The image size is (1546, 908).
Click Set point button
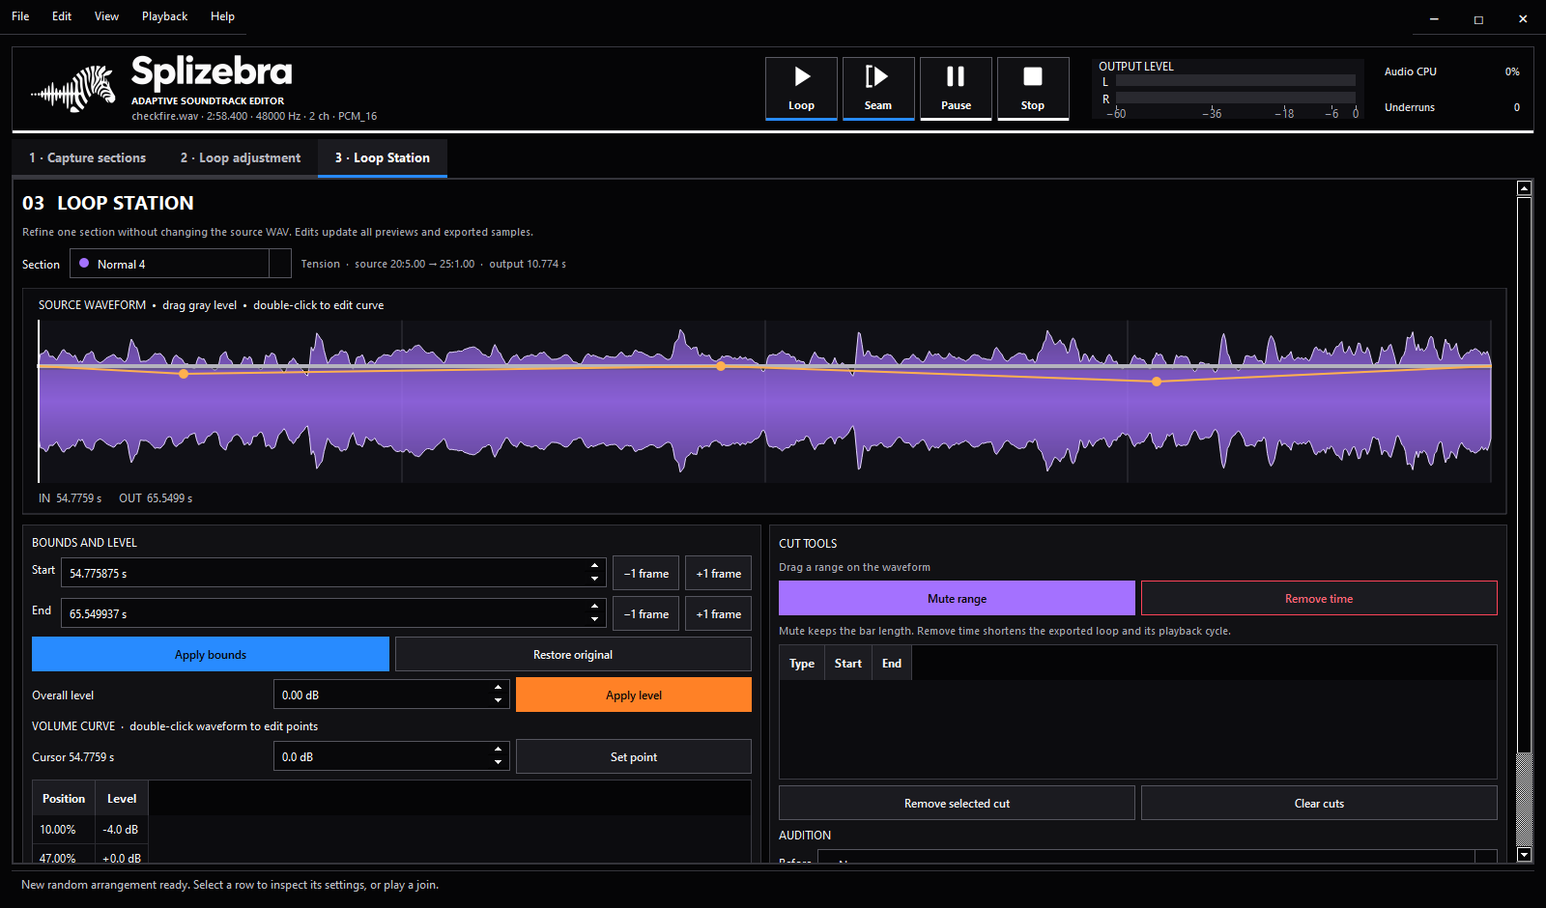click(x=634, y=756)
